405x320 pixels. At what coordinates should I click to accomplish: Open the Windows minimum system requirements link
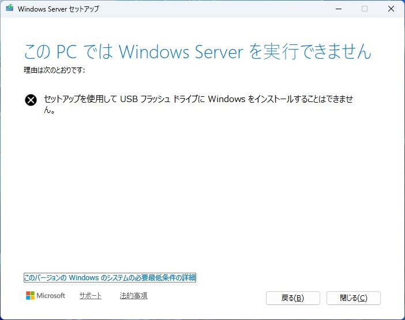coord(110,278)
